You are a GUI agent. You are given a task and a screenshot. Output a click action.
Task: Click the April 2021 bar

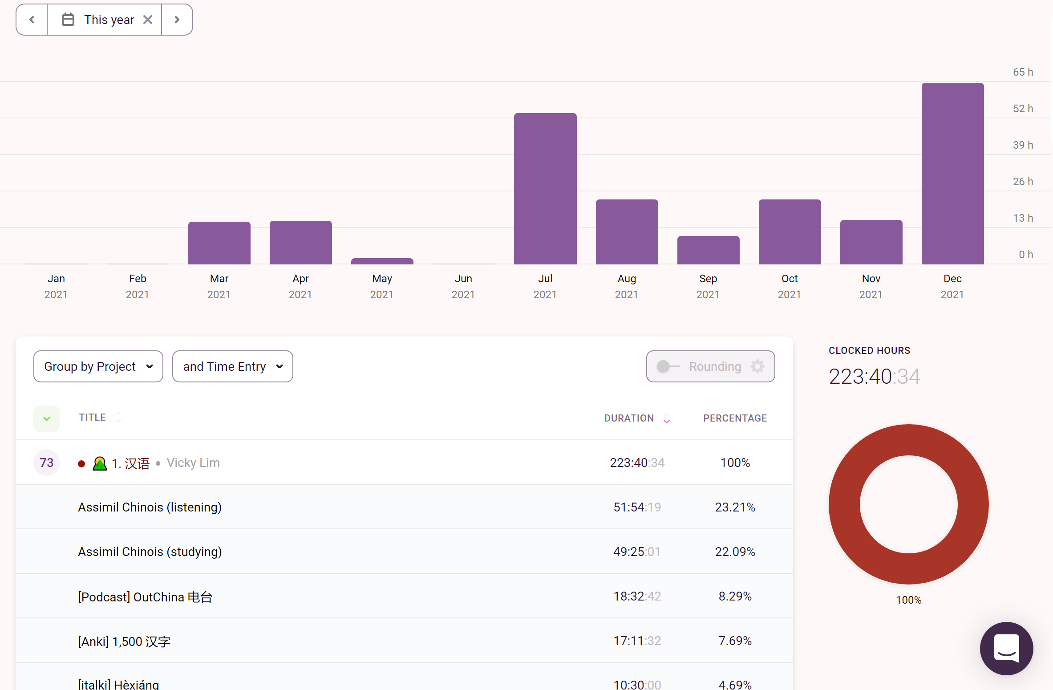click(300, 243)
